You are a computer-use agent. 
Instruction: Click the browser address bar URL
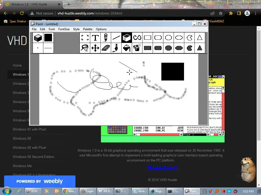click(90, 13)
